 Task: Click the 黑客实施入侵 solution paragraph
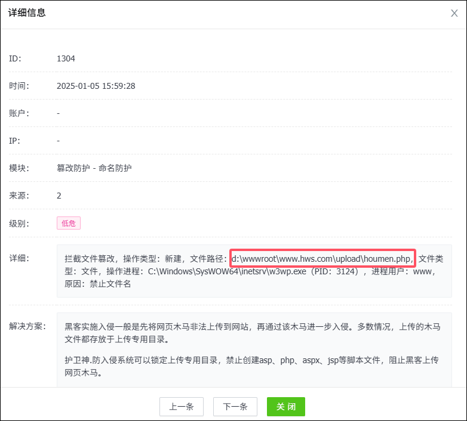click(x=253, y=333)
